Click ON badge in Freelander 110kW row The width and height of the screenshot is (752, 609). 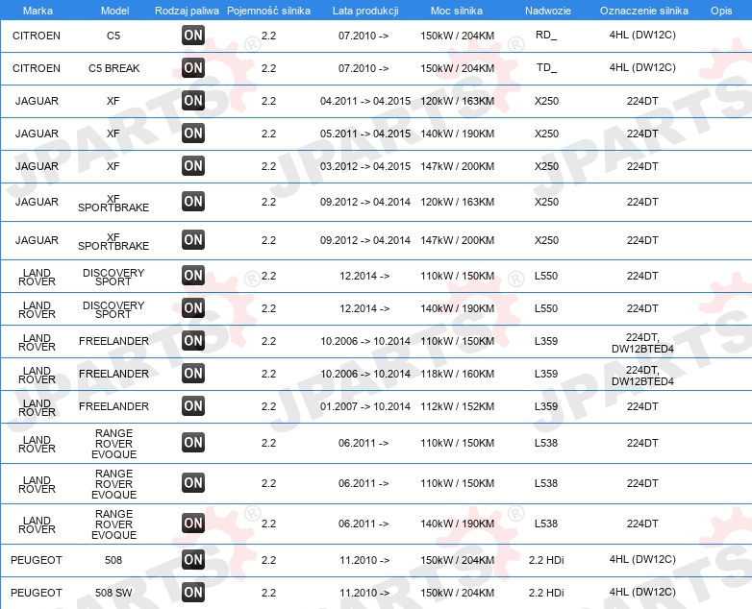click(x=193, y=340)
